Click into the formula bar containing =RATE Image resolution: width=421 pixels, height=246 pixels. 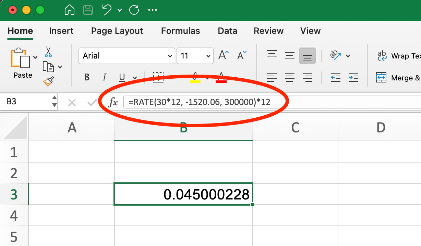tap(272, 102)
